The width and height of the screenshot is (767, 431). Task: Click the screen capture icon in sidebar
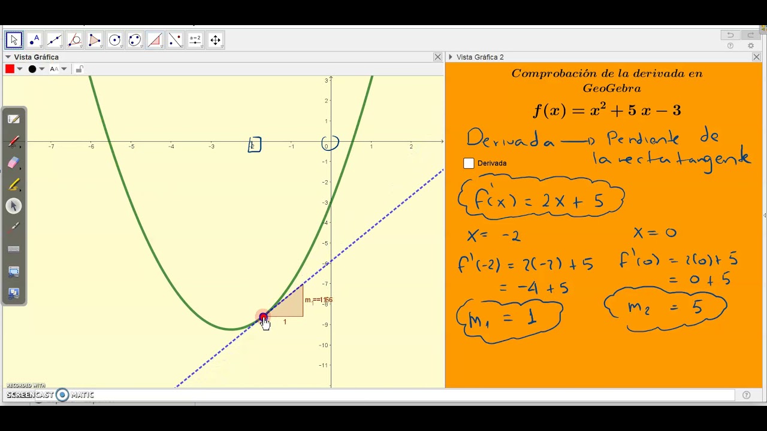click(x=14, y=271)
